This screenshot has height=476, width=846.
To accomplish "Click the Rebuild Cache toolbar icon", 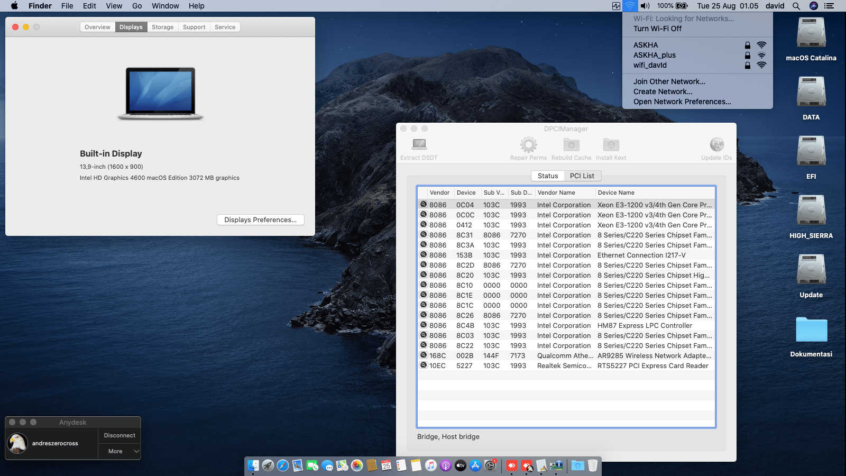I will (x=571, y=144).
